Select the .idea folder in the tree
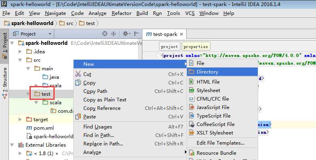This screenshot has width=316, height=160. click(x=36, y=52)
